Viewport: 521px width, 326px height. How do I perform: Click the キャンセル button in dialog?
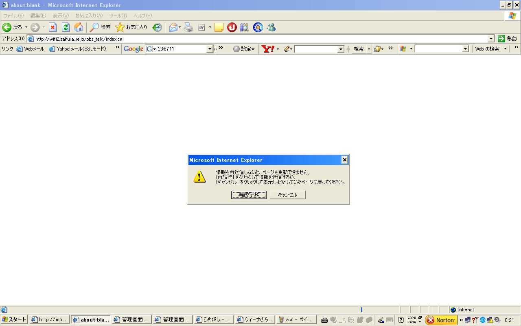click(287, 195)
